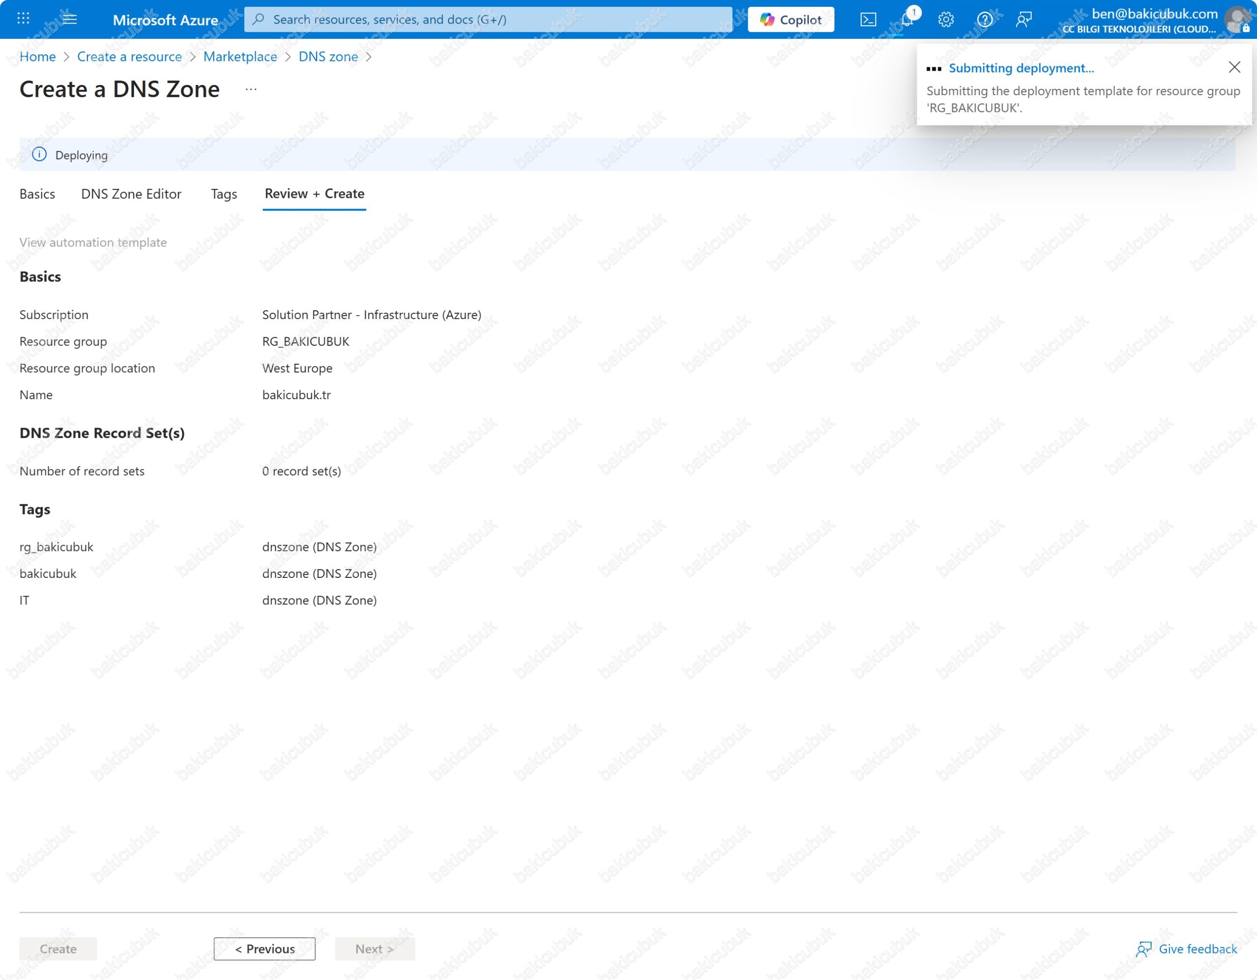Image resolution: width=1257 pixels, height=980 pixels.
Task: Open portal settings gear
Action: click(946, 20)
